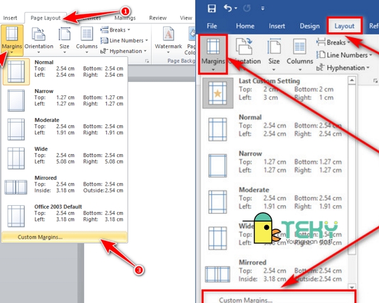379x303 pixels.
Task: Click the Save icon in quick access toolbar
Action: (212, 8)
